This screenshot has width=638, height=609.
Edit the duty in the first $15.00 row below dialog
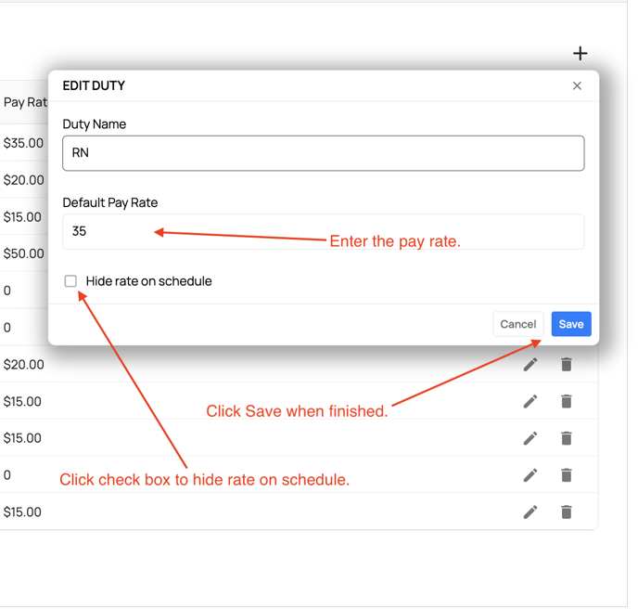pyautogui.click(x=530, y=402)
